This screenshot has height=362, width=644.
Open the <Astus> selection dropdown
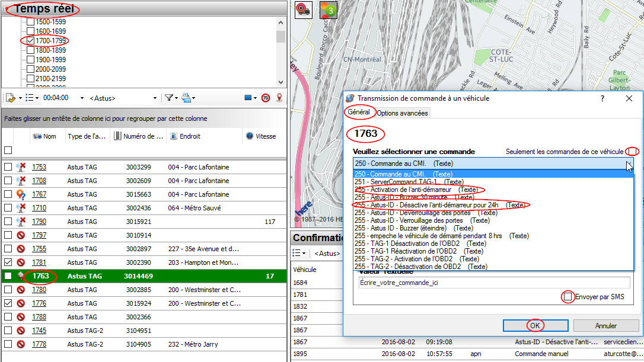(155, 98)
